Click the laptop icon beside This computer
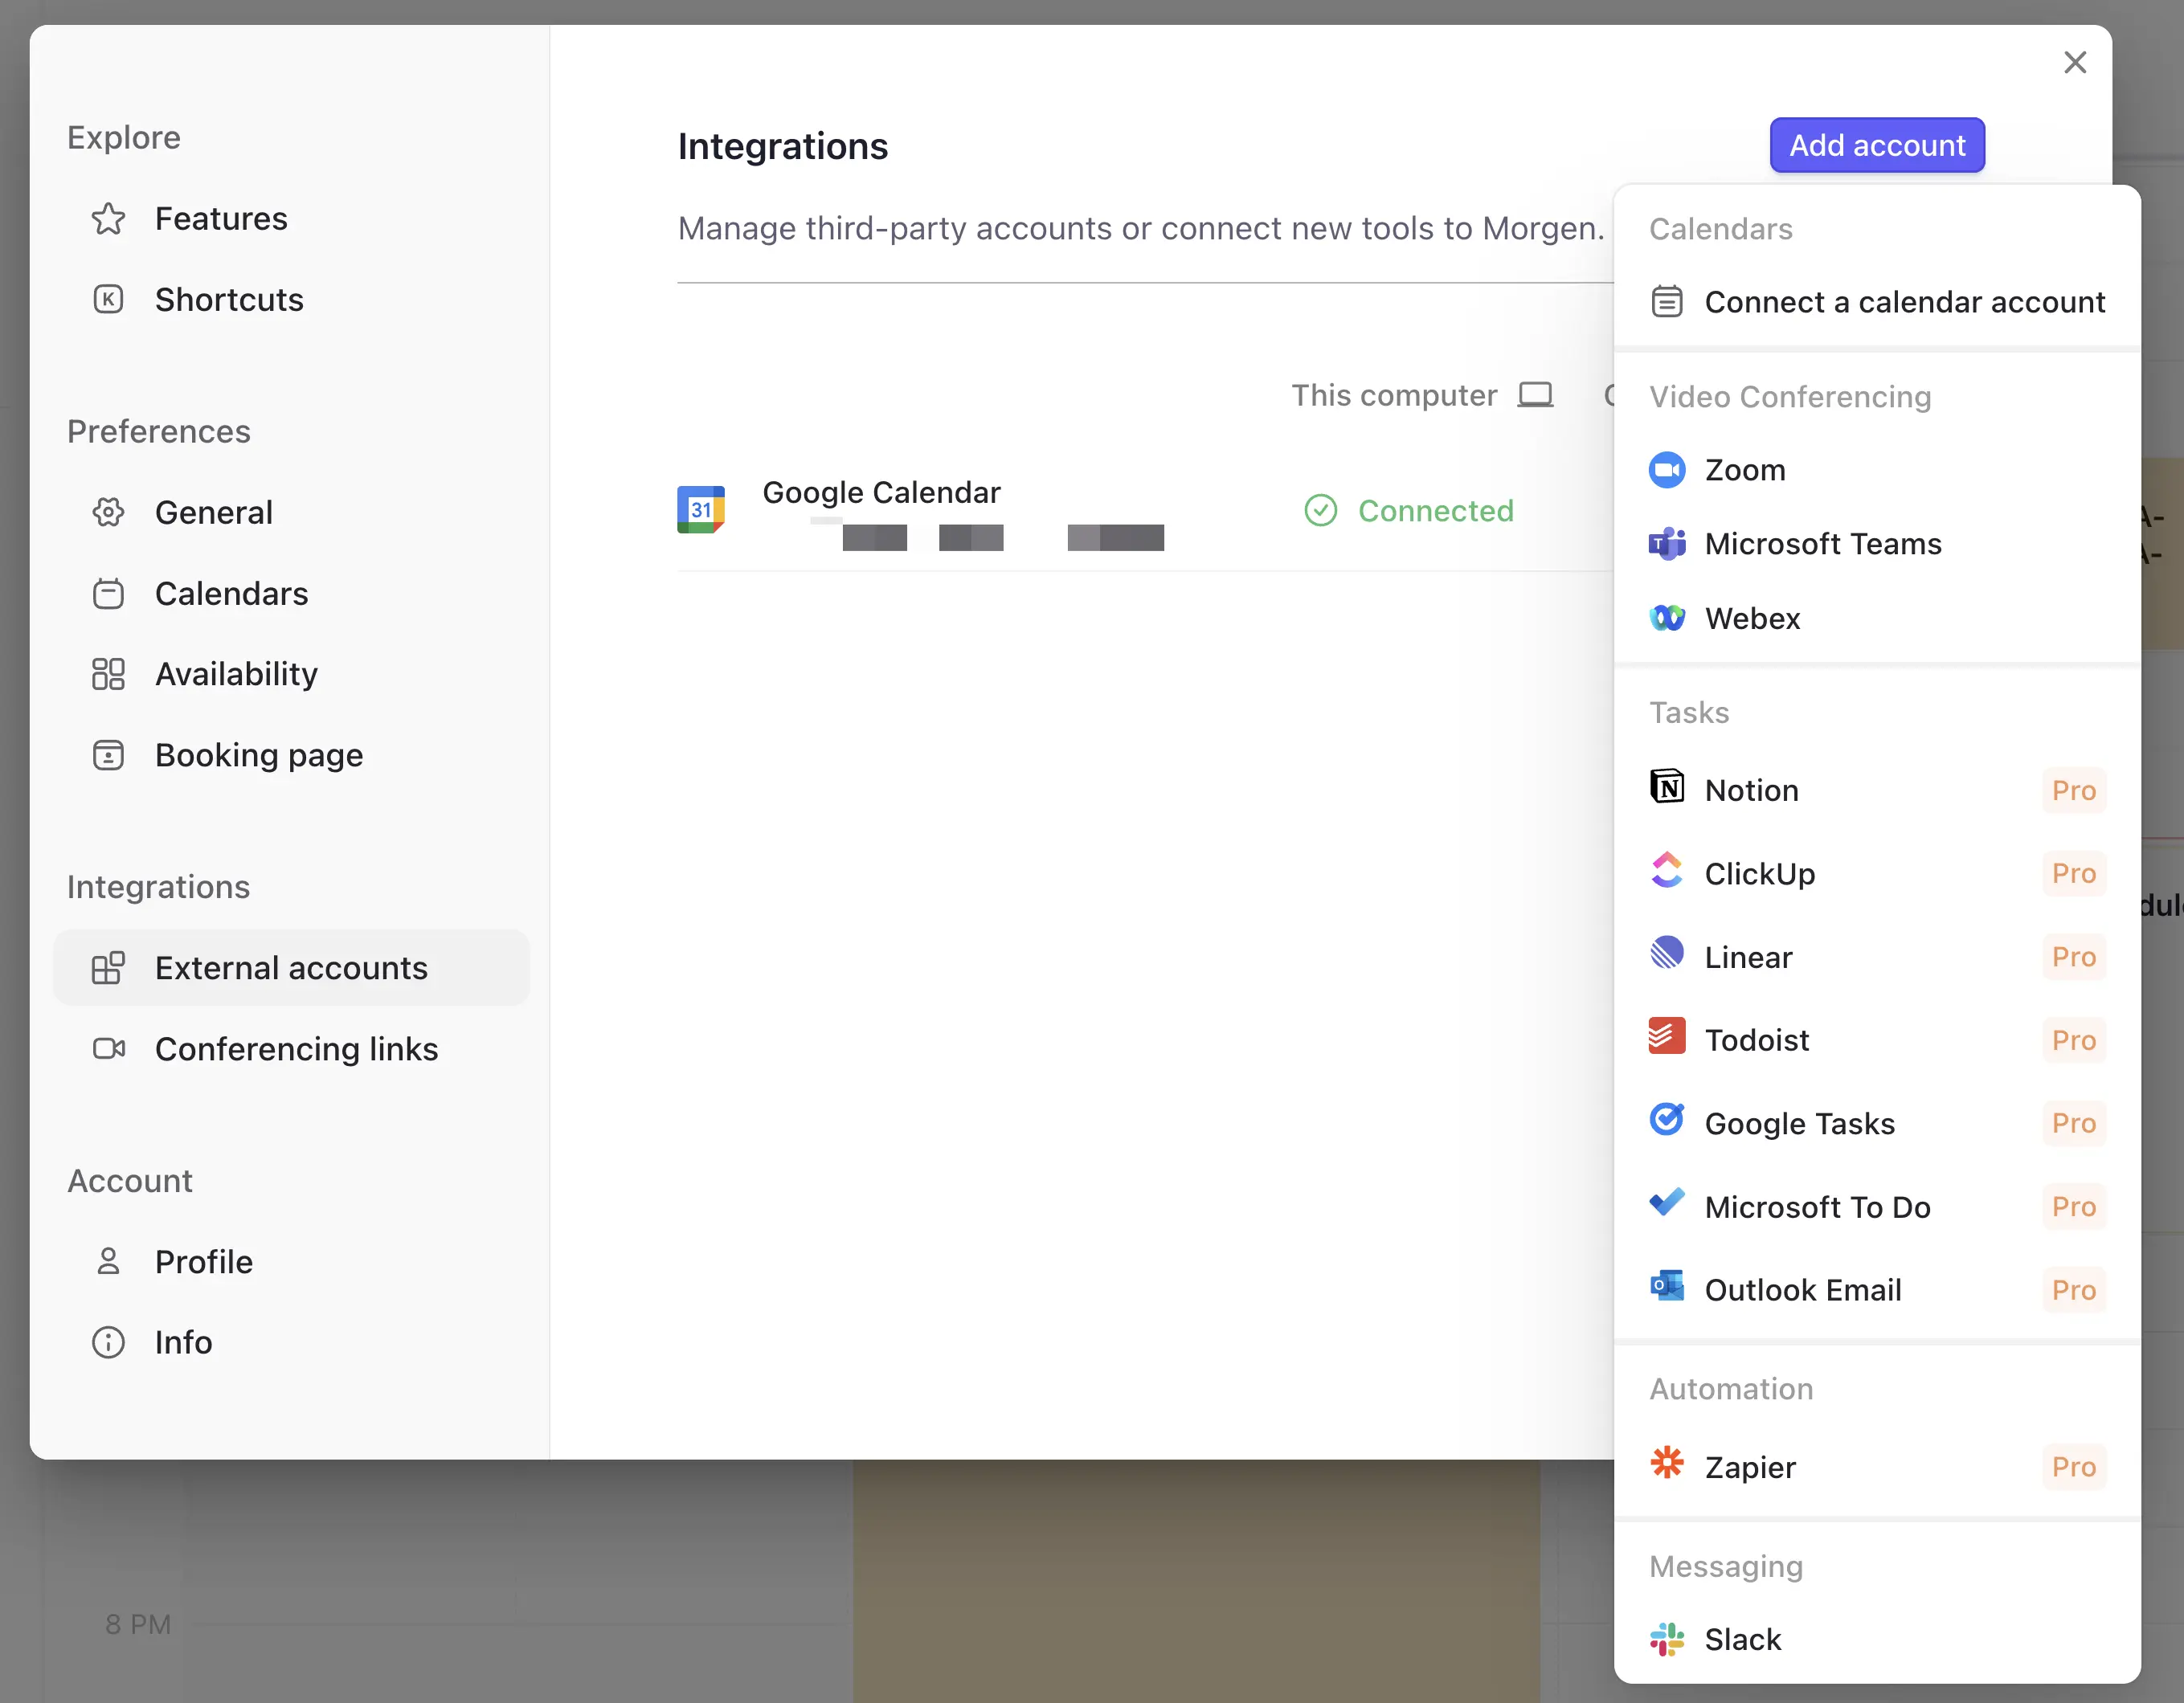Image resolution: width=2184 pixels, height=1703 pixels. tap(1536, 396)
